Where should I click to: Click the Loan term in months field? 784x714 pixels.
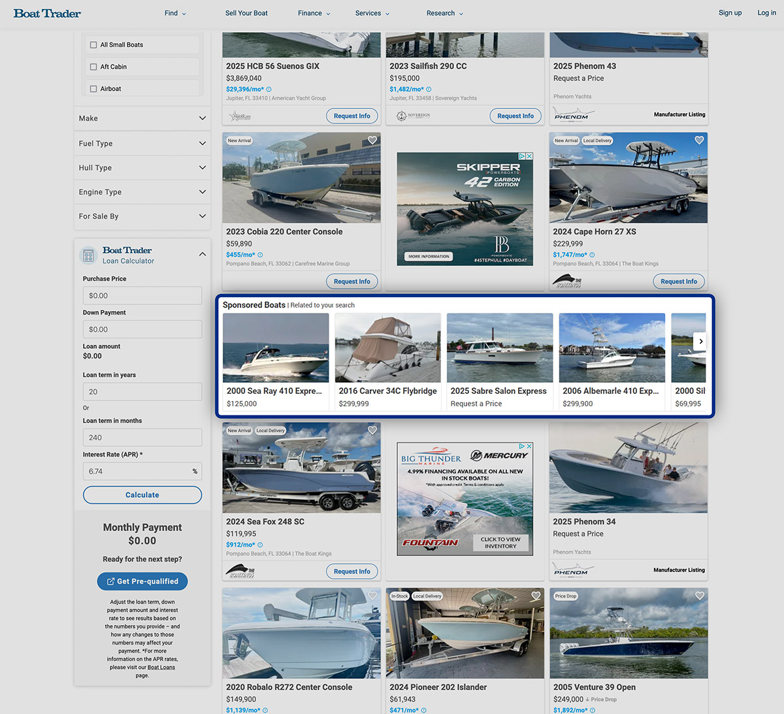142,438
